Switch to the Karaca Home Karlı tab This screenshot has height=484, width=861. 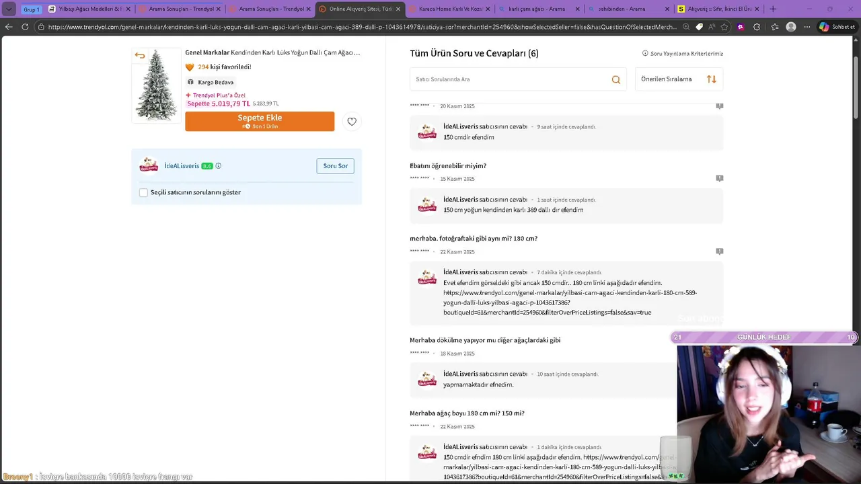(x=449, y=9)
